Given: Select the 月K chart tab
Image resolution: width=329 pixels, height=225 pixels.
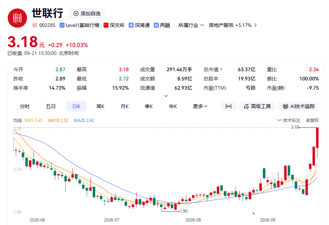Looking at the screenshot, I should coord(124,106).
